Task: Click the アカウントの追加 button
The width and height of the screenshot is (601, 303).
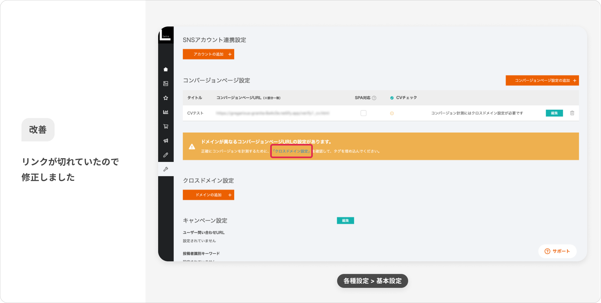Action: (208, 54)
